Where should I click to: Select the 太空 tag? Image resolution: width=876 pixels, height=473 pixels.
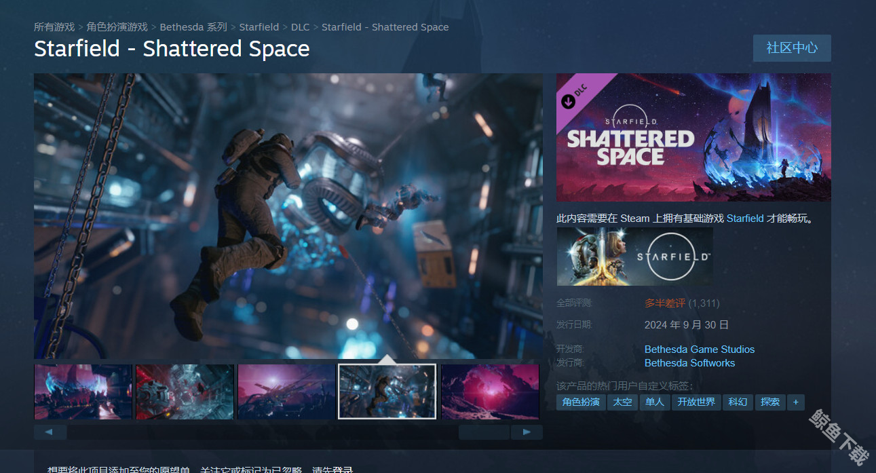(x=622, y=402)
